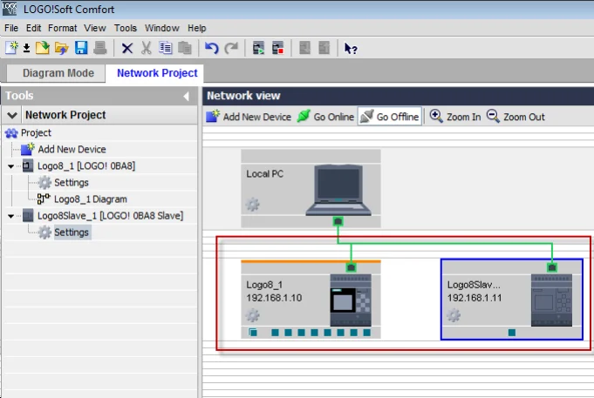Viewport: 594px width, 398px height.
Task: Hide the Tools panel using arrow
Action: pyautogui.click(x=186, y=96)
